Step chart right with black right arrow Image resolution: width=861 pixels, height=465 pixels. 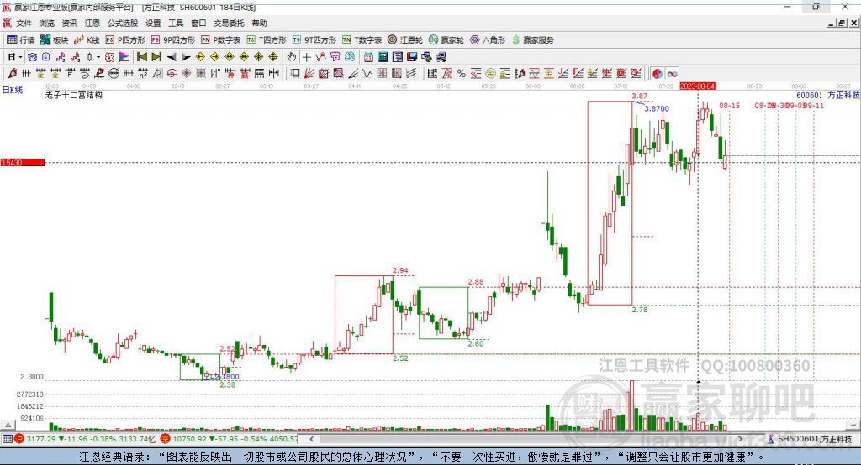[186, 57]
